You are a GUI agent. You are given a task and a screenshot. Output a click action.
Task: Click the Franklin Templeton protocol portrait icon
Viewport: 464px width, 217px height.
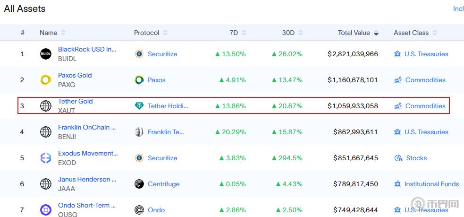pos(139,132)
